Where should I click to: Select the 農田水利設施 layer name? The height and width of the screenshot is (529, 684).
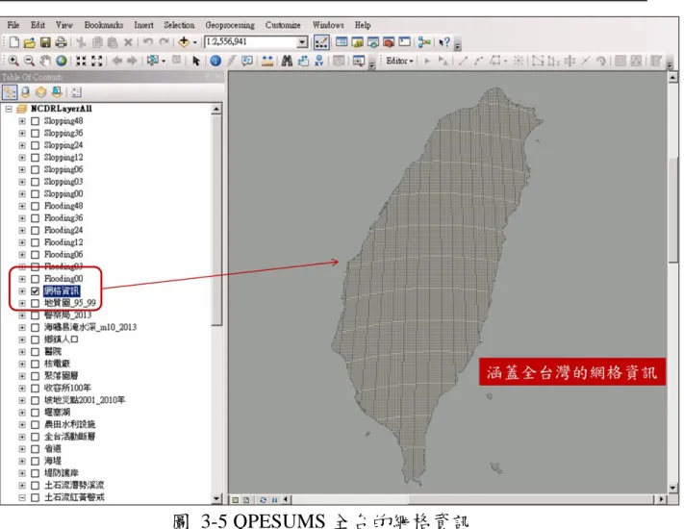click(70, 424)
